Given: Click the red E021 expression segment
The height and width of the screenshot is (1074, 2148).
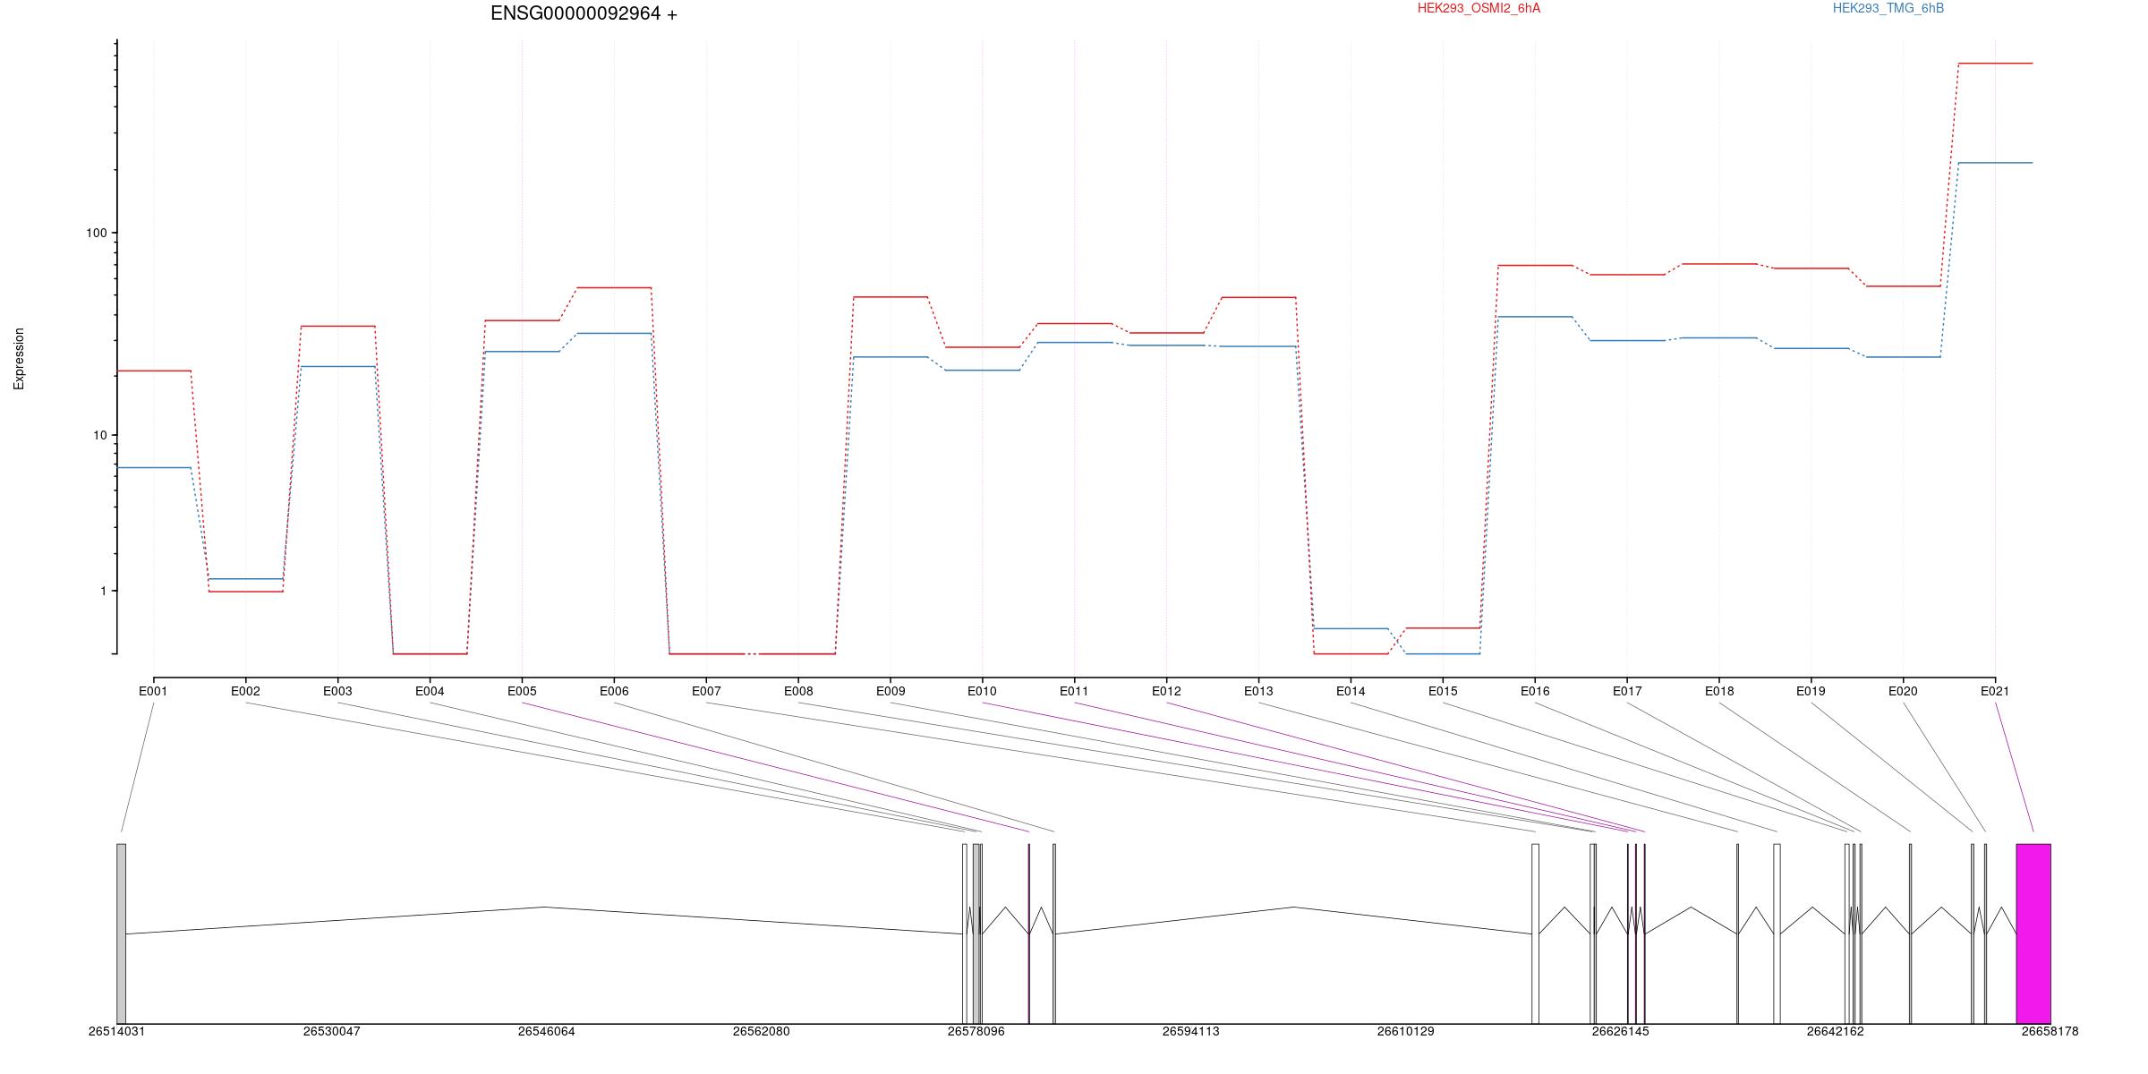Looking at the screenshot, I should (1995, 64).
